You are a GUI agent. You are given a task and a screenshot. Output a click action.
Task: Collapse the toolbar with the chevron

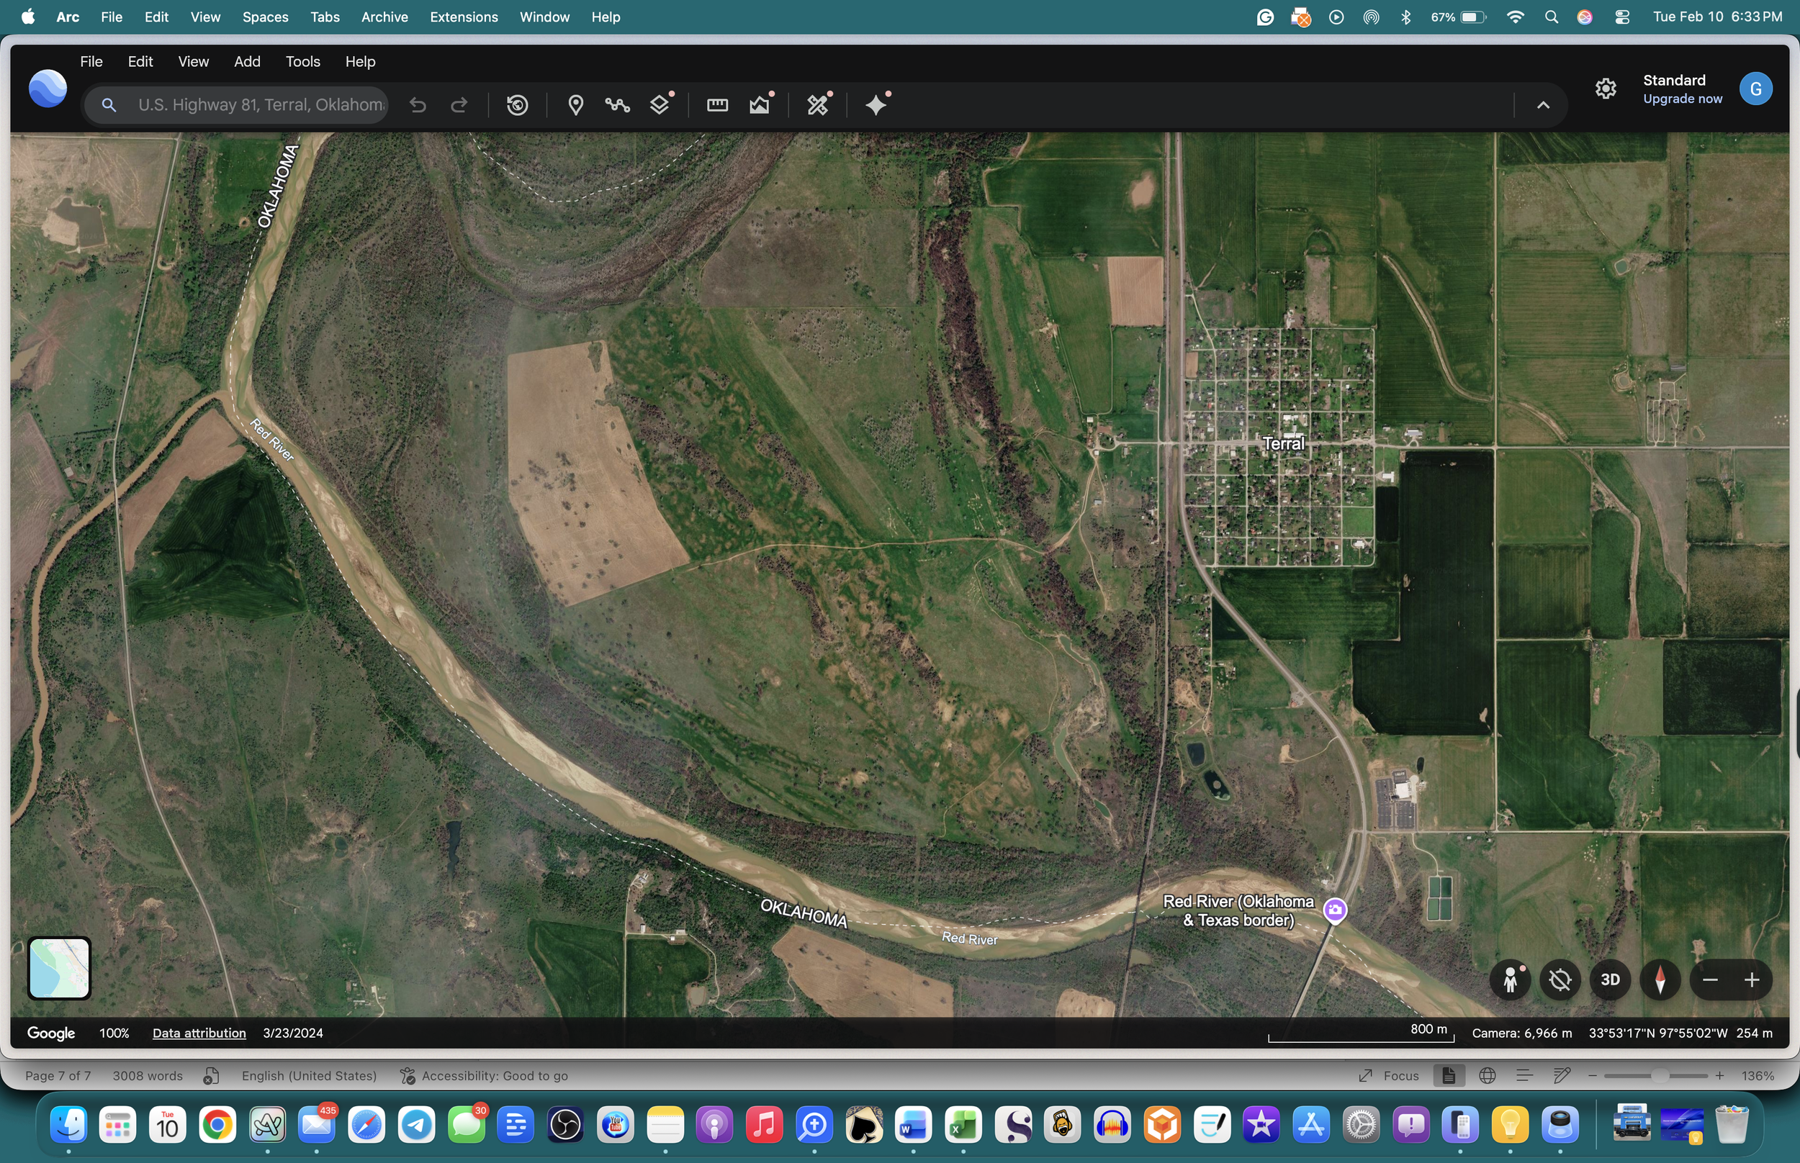(1542, 104)
